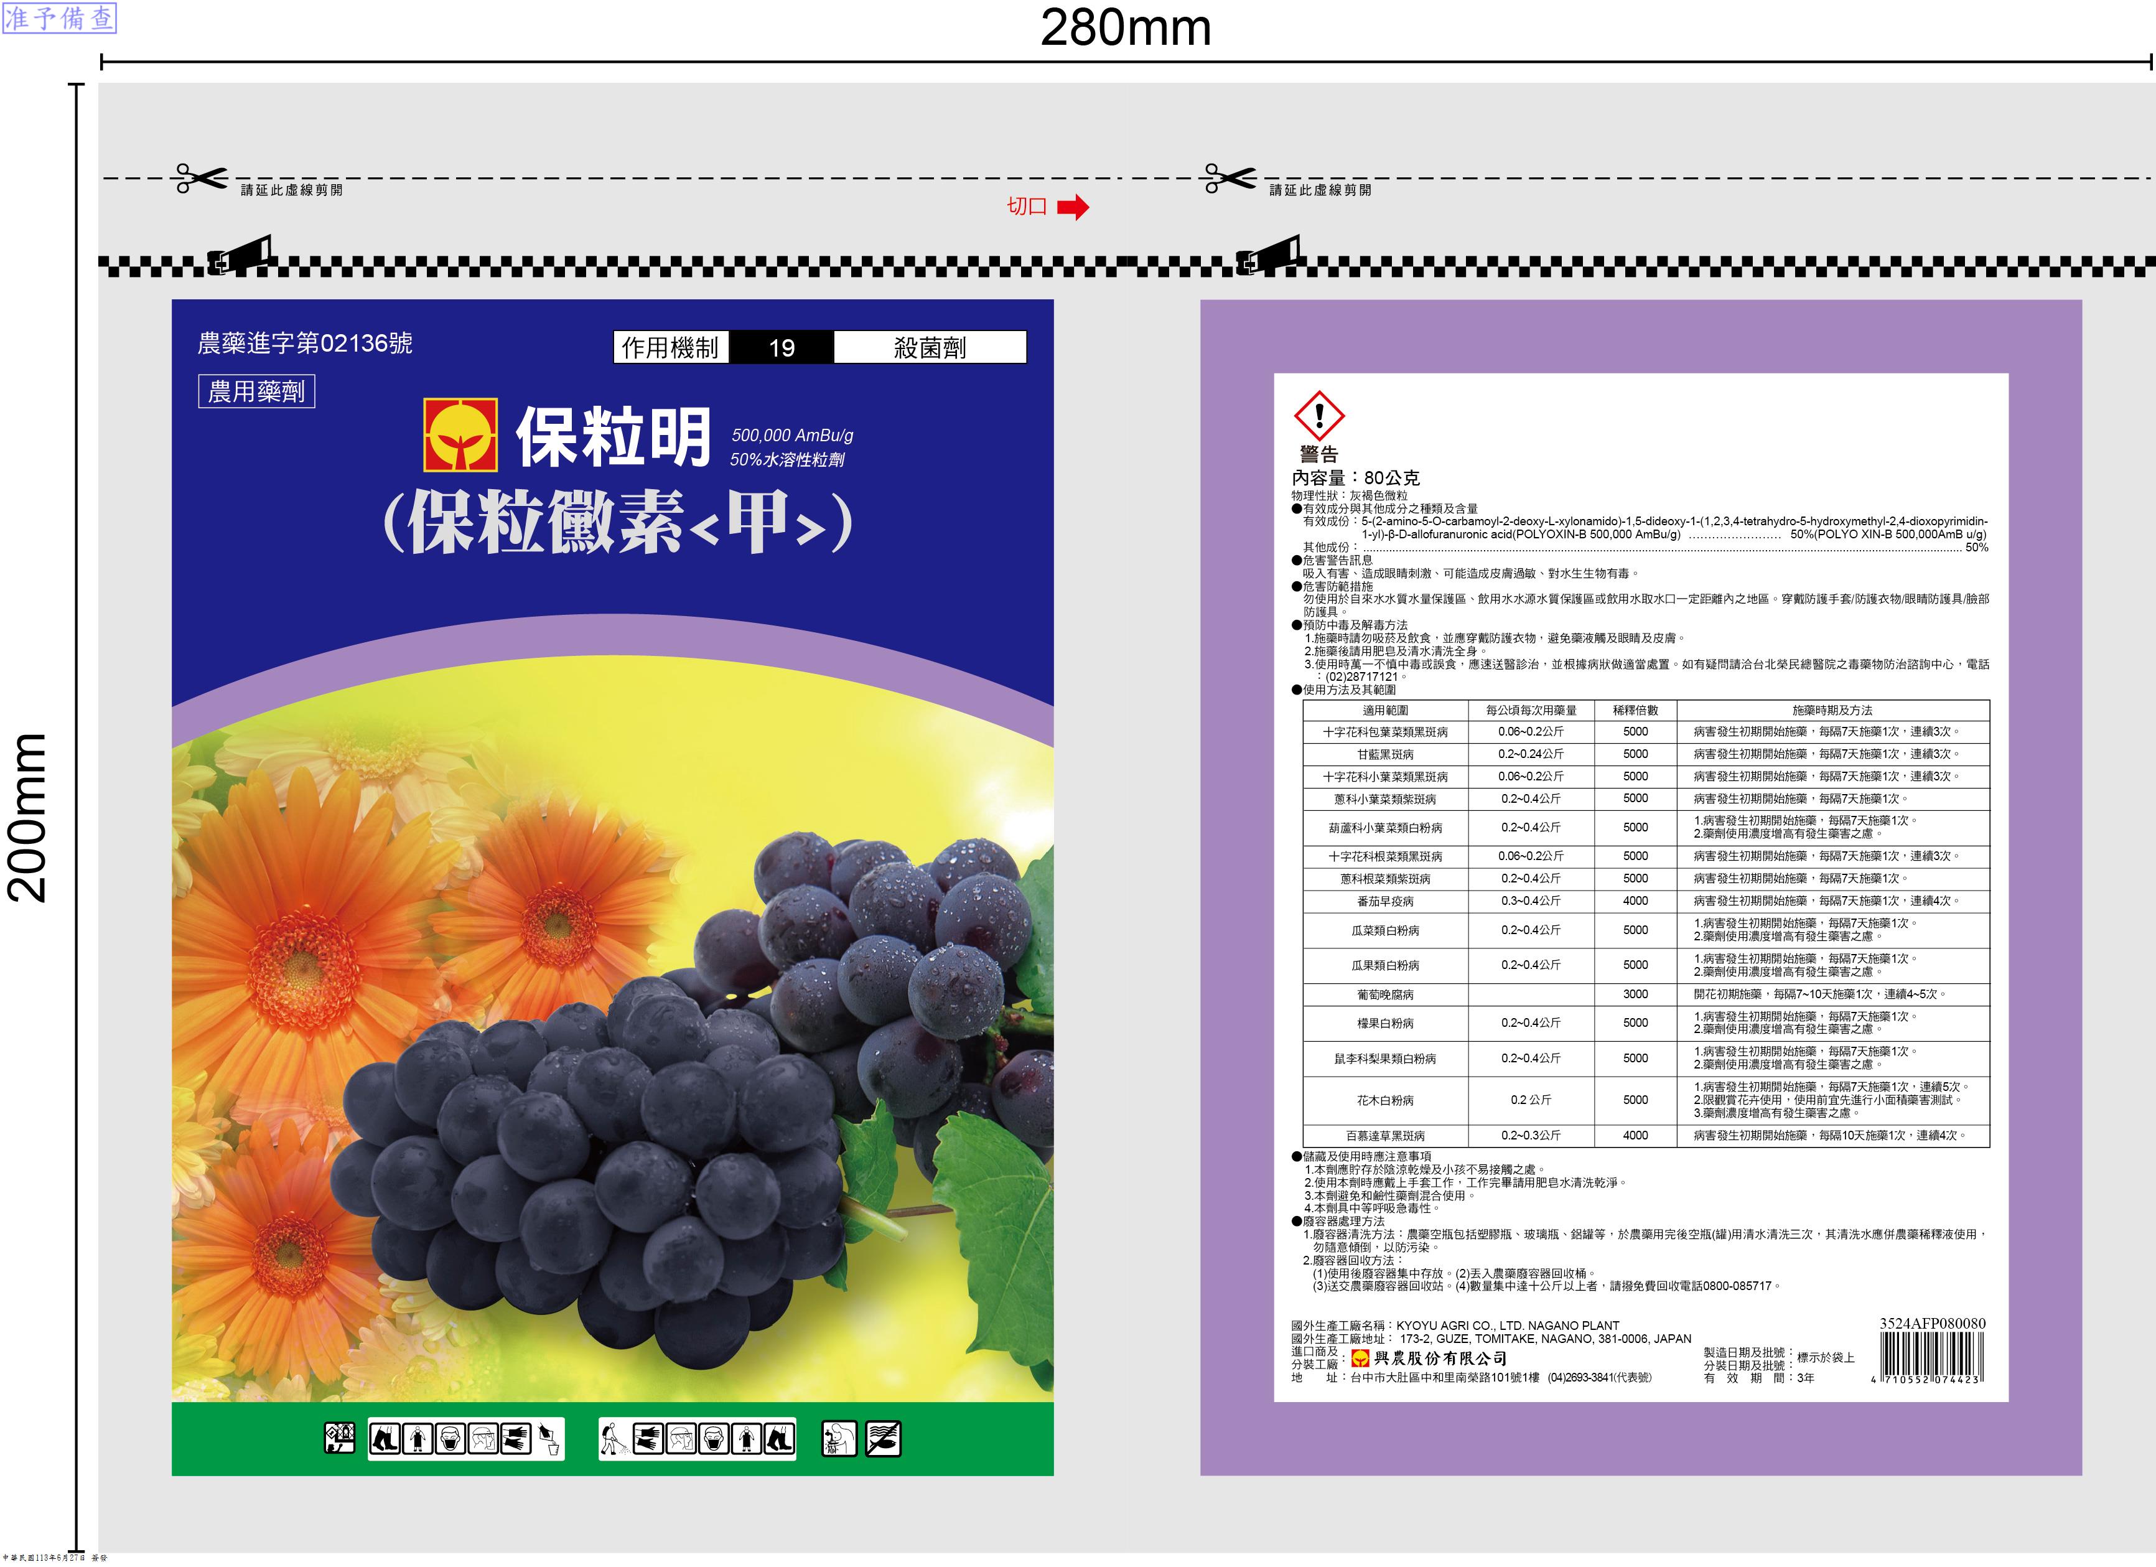This screenshot has width=2156, height=1567.
Task: Click the face mask pictogram in the spraying group
Action: pyautogui.click(x=713, y=1439)
